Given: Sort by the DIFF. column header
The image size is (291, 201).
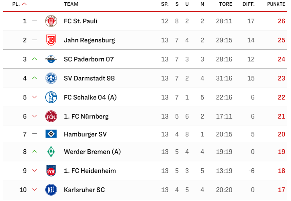Looking at the screenshot, I should (248, 4).
